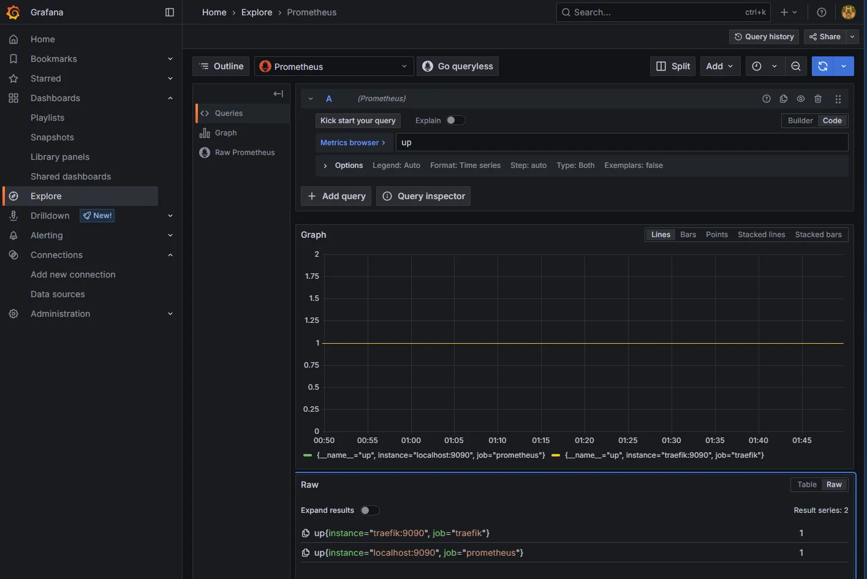This screenshot has height=579, width=867.
Task: Click the Dashboards grid icon
Action: tap(13, 98)
